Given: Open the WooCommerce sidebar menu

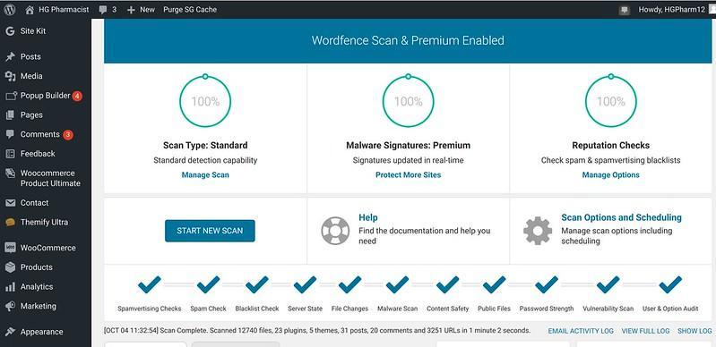Looking at the screenshot, I should pos(46,248).
